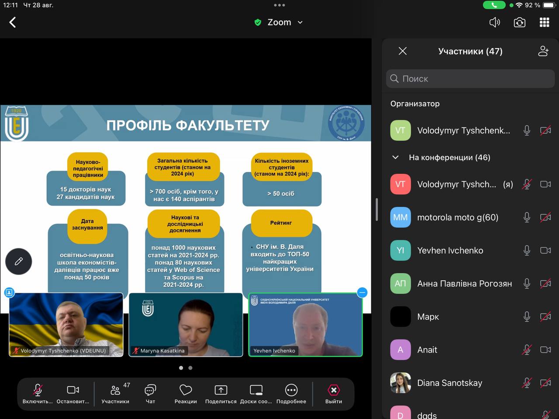Tap camera icon of Anait
559x419 pixels.
coord(545,350)
